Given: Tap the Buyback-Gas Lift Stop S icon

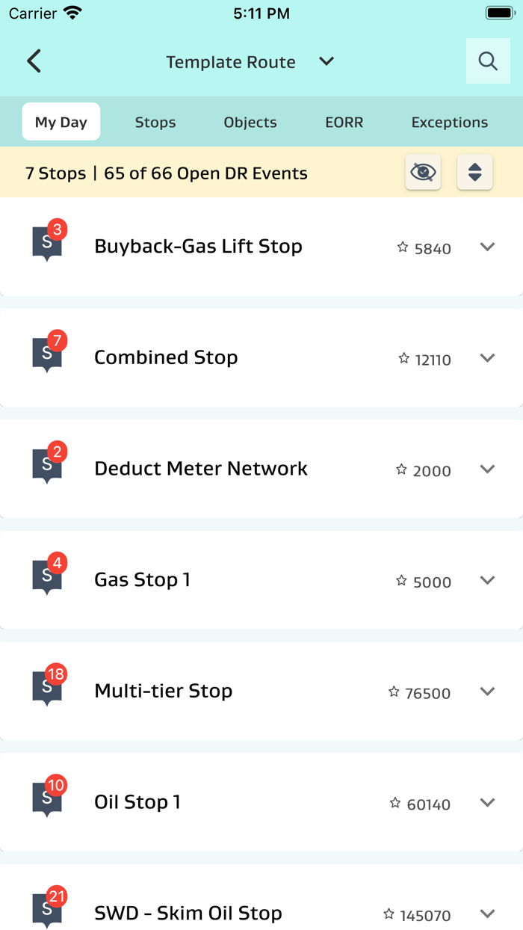Looking at the screenshot, I should coord(47,244).
